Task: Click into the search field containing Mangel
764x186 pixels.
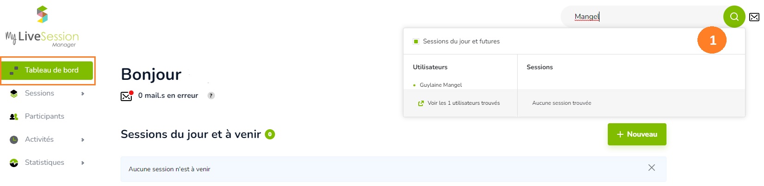Action: pyautogui.click(x=642, y=17)
